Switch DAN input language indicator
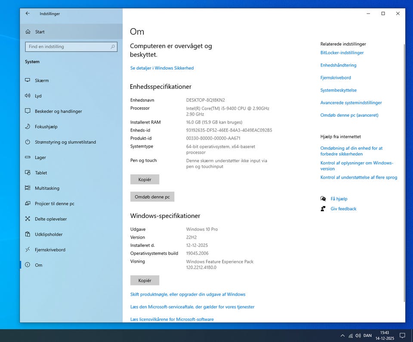Viewport: 413px width, 342px height. (367, 336)
